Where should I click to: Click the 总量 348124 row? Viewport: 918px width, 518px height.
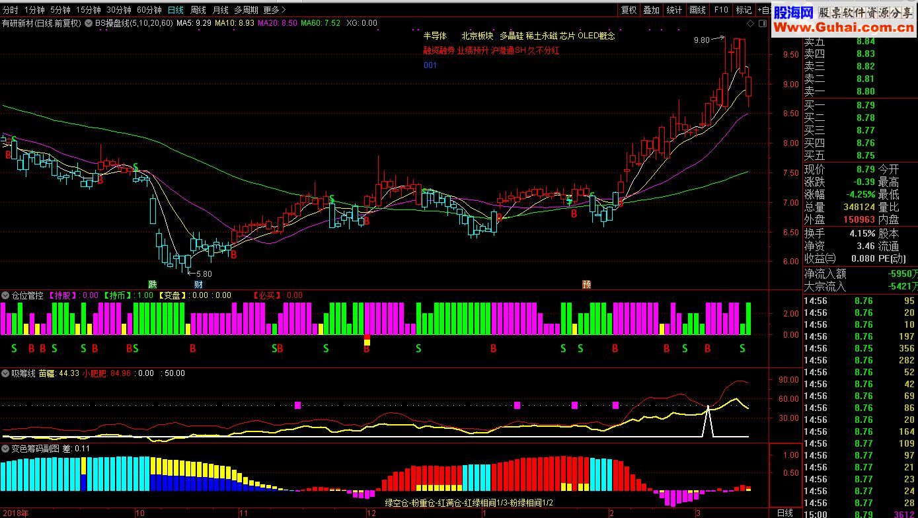[839, 207]
